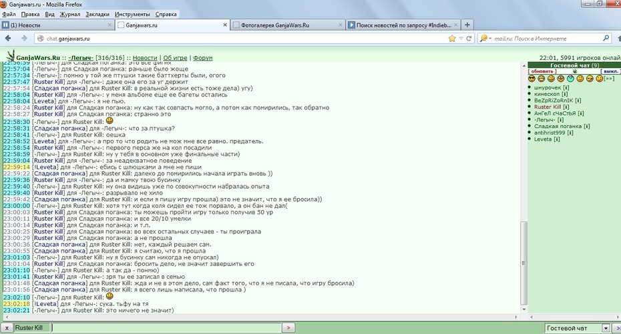The image size is (621, 334).
Task: Open the Новости link in header
Action: pyautogui.click(x=144, y=58)
